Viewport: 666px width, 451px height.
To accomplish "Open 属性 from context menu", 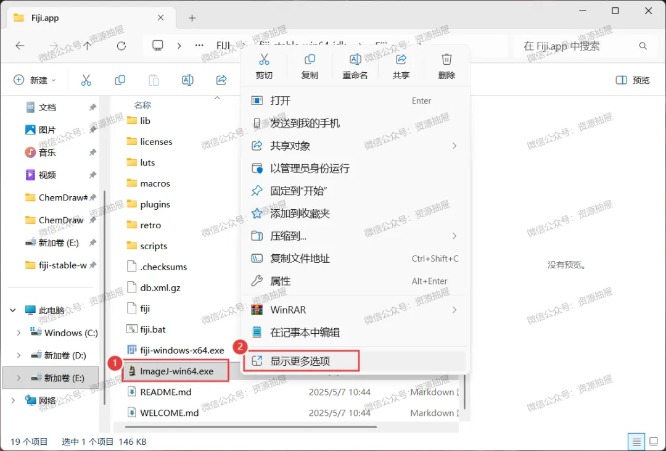I will [x=355, y=281].
